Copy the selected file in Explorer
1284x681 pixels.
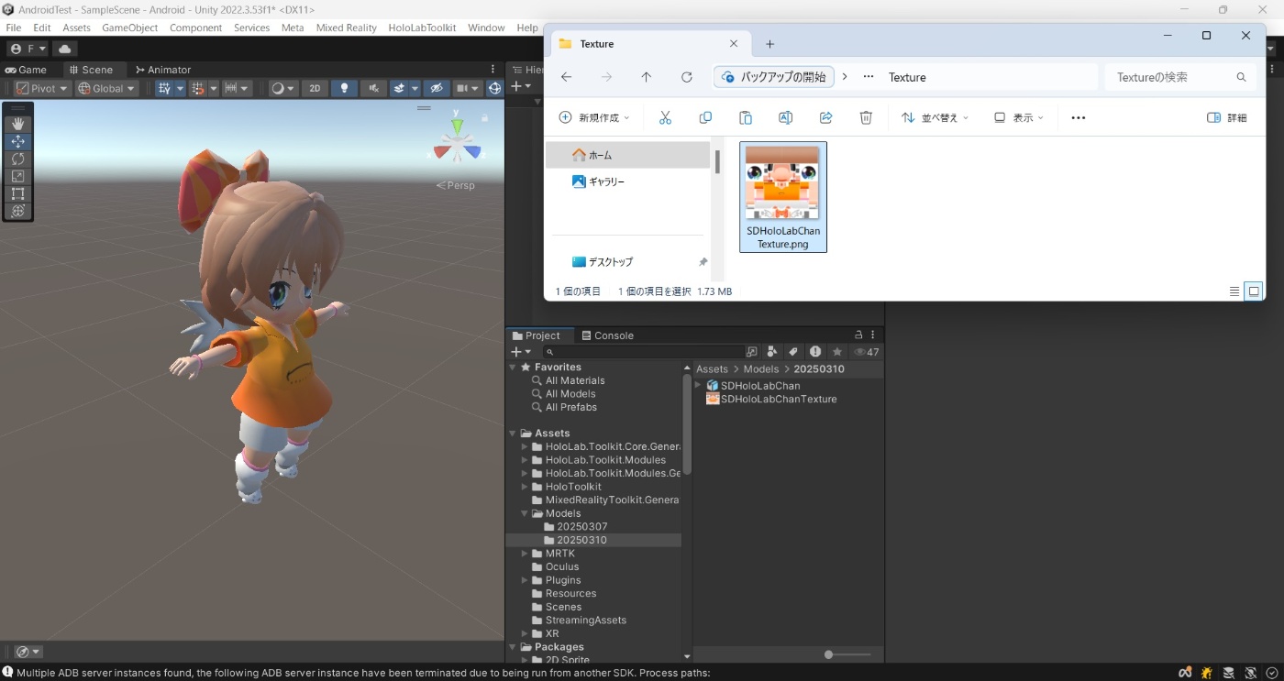705,117
